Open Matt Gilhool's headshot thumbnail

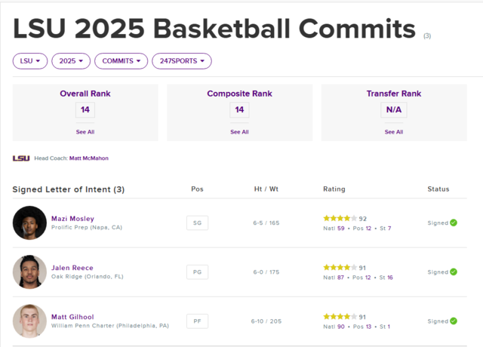pos(29,321)
